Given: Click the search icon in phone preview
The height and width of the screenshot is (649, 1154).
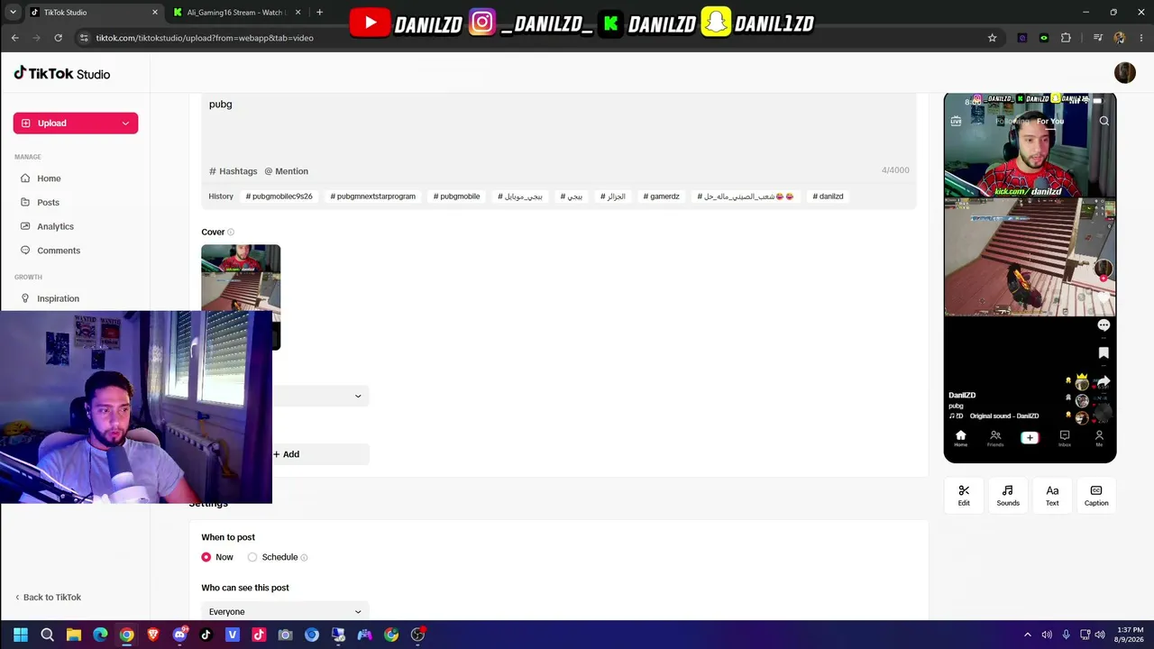Looking at the screenshot, I should coord(1104,121).
